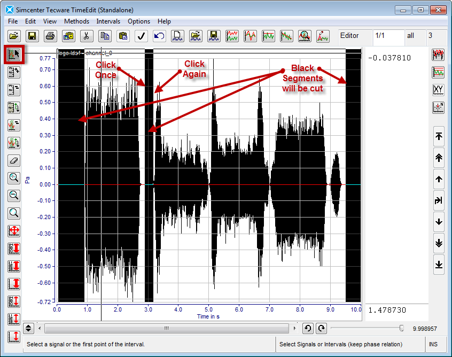Jump to top with bar-and-up-arrow button
The width and height of the screenshot is (452, 357).
click(x=439, y=136)
